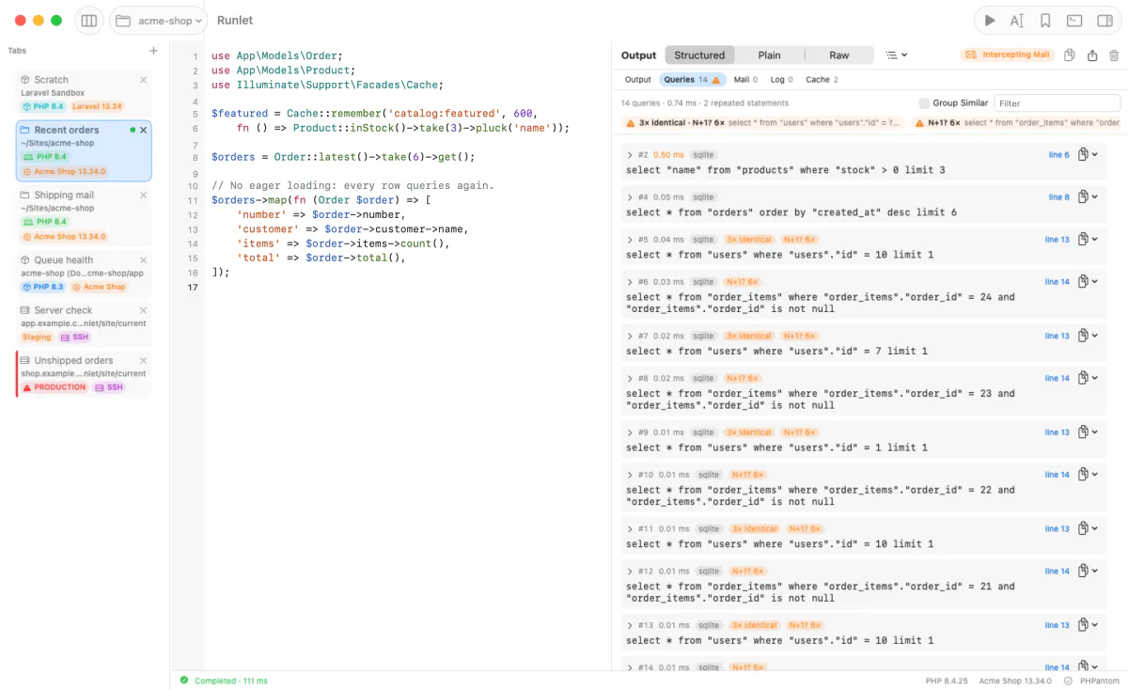The width and height of the screenshot is (1128, 690).
Task: Jump to line 14 from query #6
Action: tap(1057, 282)
